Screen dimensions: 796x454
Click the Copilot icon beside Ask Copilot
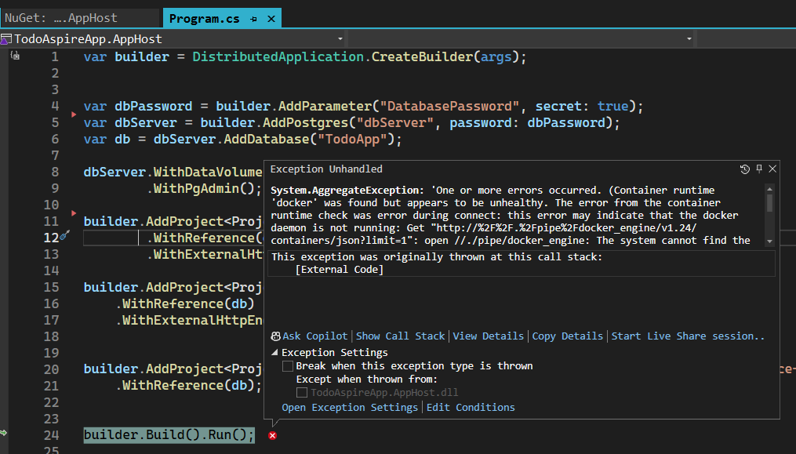pos(275,336)
